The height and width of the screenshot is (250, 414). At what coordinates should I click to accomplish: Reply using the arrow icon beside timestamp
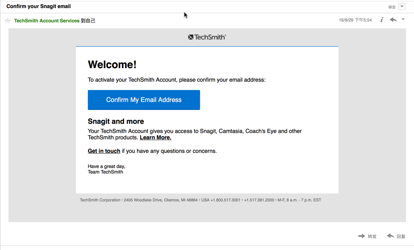pyautogui.click(x=393, y=20)
